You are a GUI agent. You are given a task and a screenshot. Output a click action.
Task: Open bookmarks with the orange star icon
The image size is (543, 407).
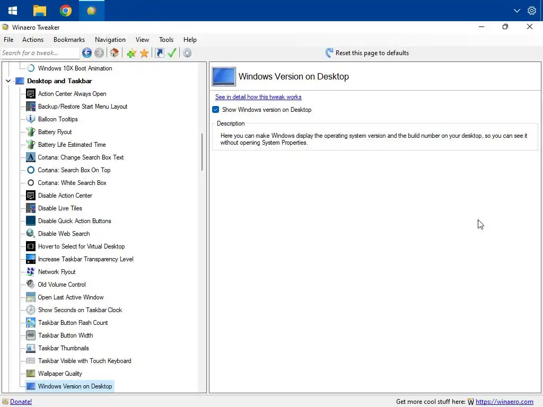144,53
